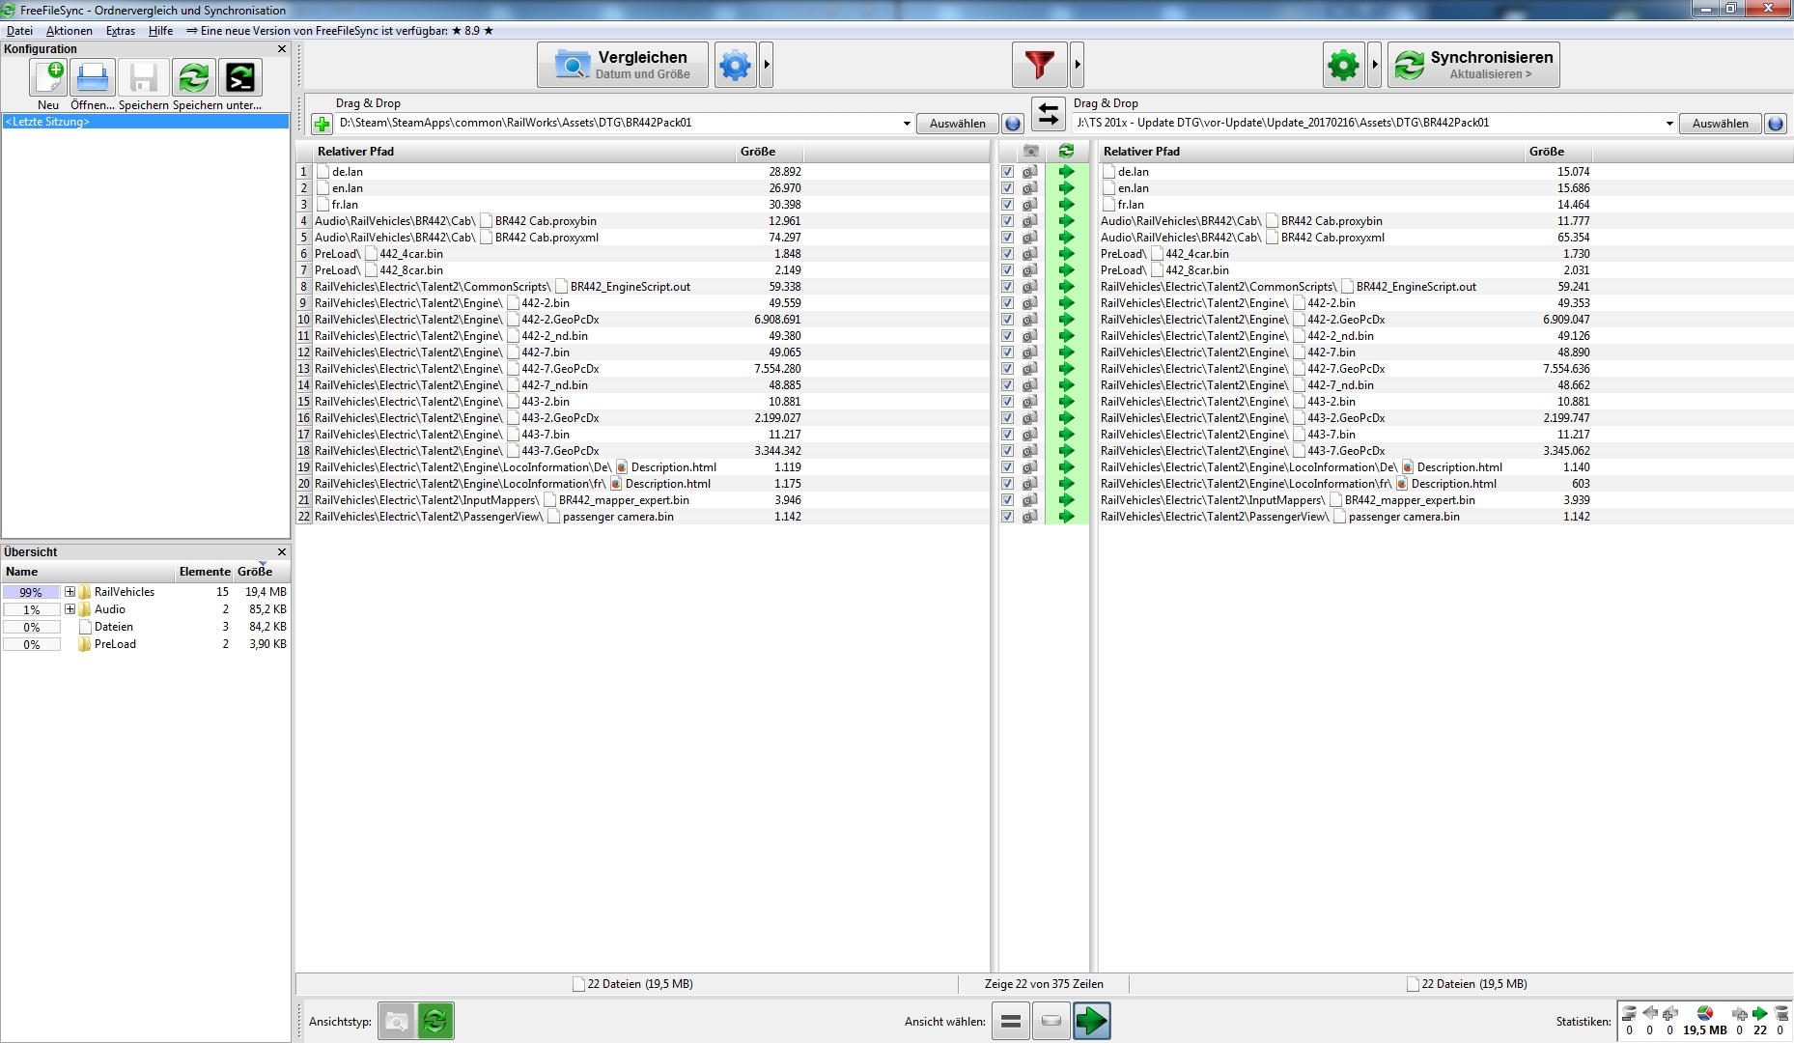Toggle the 'do nothing' view filter button

tap(1051, 1021)
